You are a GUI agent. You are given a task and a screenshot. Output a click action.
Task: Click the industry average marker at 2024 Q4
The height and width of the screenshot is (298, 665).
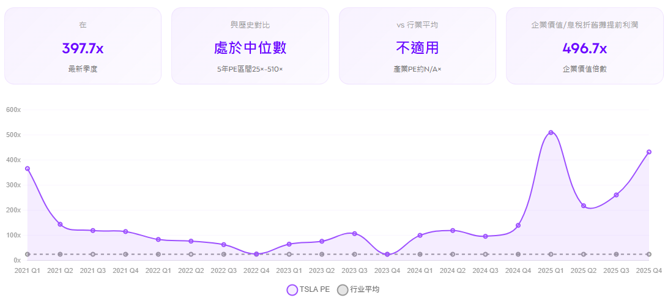[518, 255]
